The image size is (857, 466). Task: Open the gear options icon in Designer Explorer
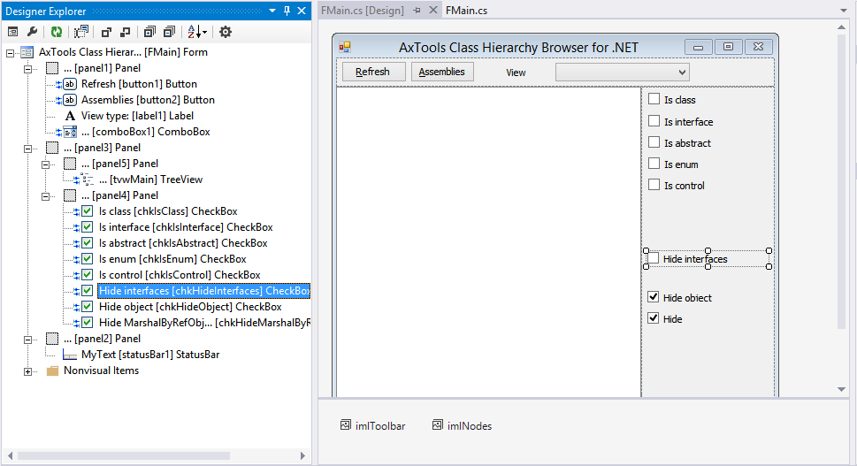coord(226,32)
